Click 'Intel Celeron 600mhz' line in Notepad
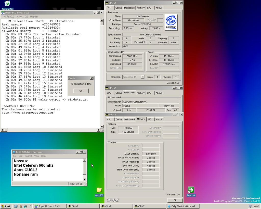 (34, 166)
